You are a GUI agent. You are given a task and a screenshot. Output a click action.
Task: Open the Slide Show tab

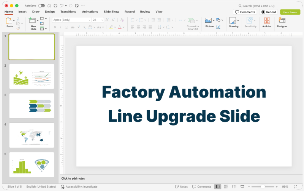coord(111,12)
